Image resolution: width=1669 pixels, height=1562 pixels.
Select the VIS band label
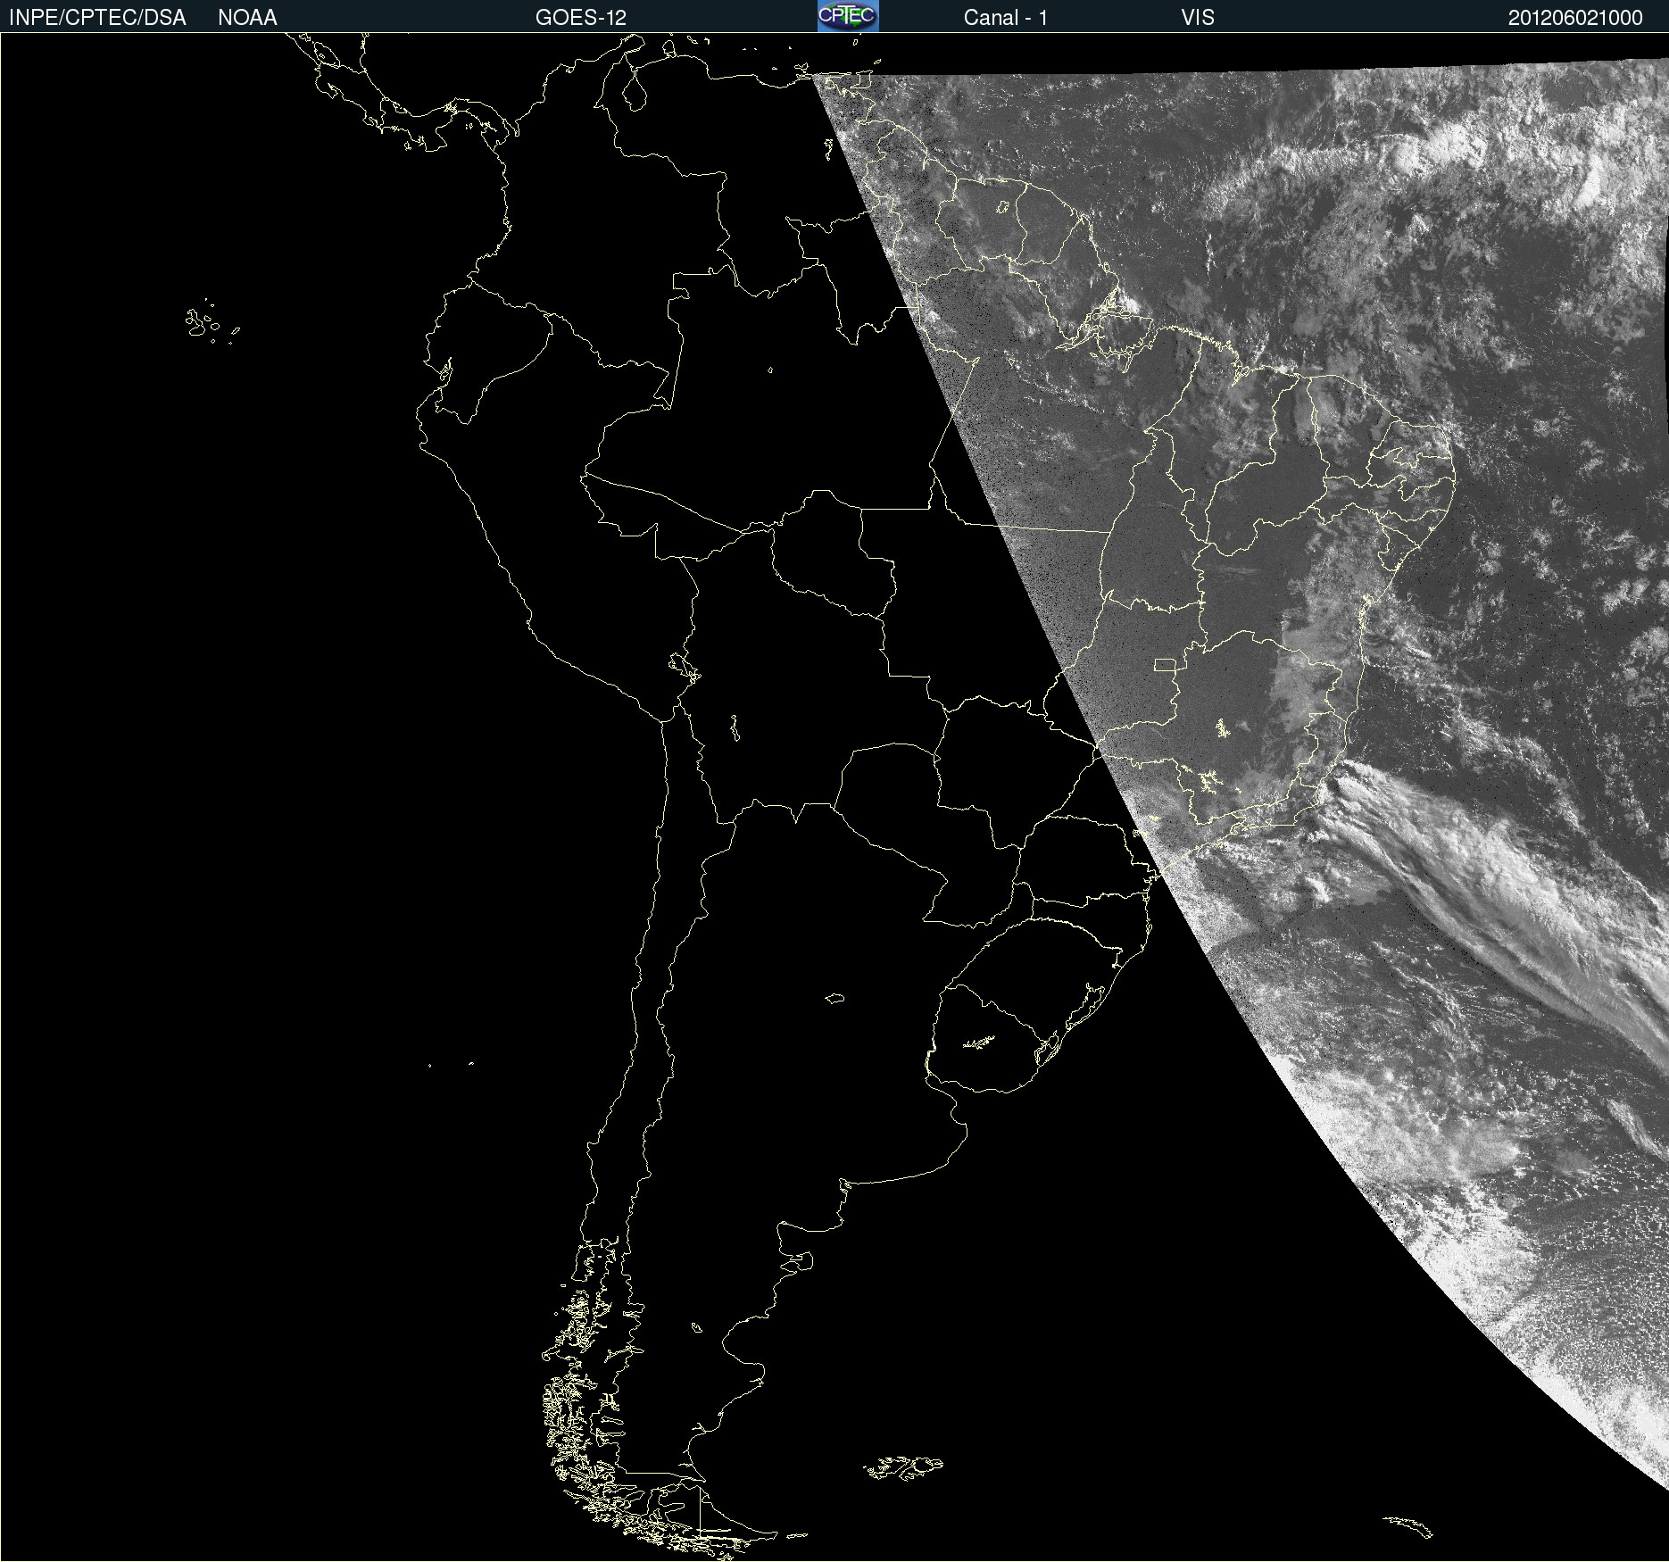point(1198,18)
